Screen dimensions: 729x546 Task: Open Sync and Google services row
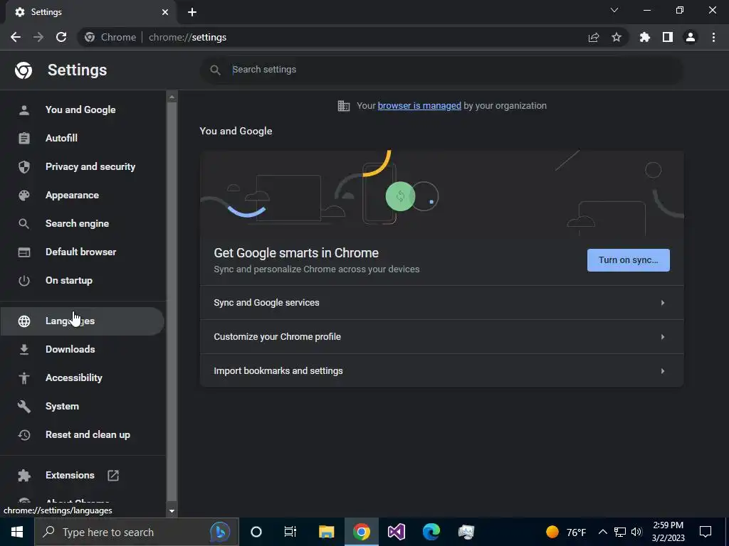pos(441,303)
